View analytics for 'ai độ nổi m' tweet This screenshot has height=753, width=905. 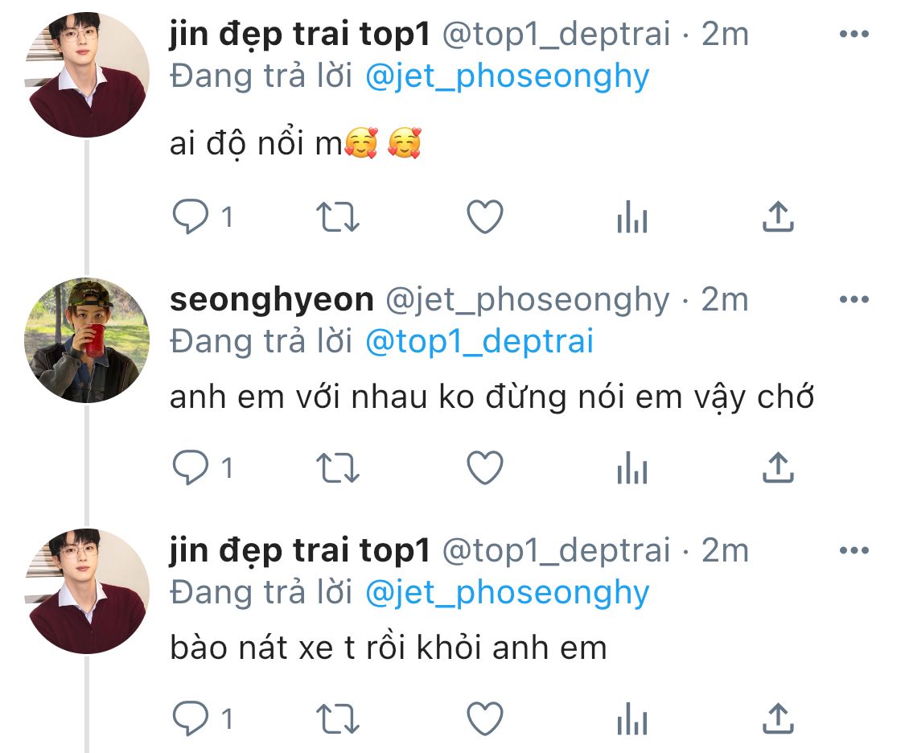[631, 217]
